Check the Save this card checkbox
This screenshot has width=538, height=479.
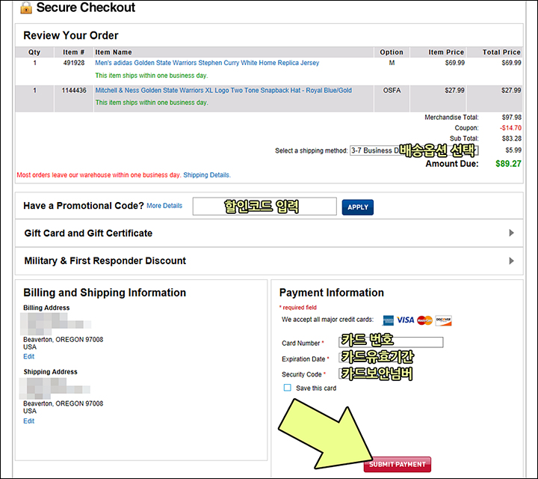tap(287, 388)
